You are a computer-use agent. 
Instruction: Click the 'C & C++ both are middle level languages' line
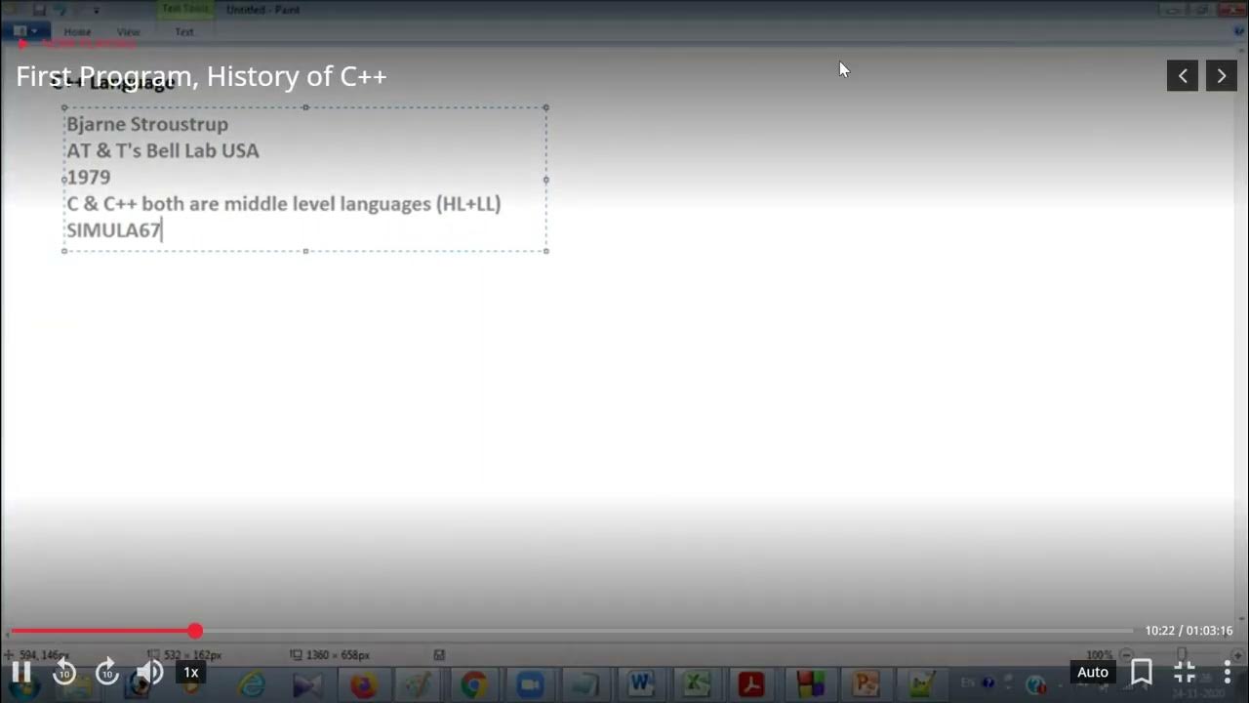(284, 203)
